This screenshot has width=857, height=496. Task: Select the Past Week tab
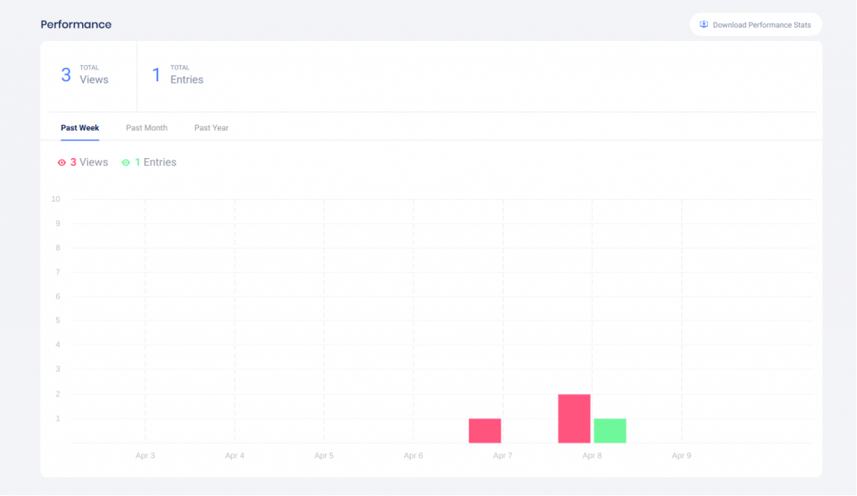(x=80, y=128)
